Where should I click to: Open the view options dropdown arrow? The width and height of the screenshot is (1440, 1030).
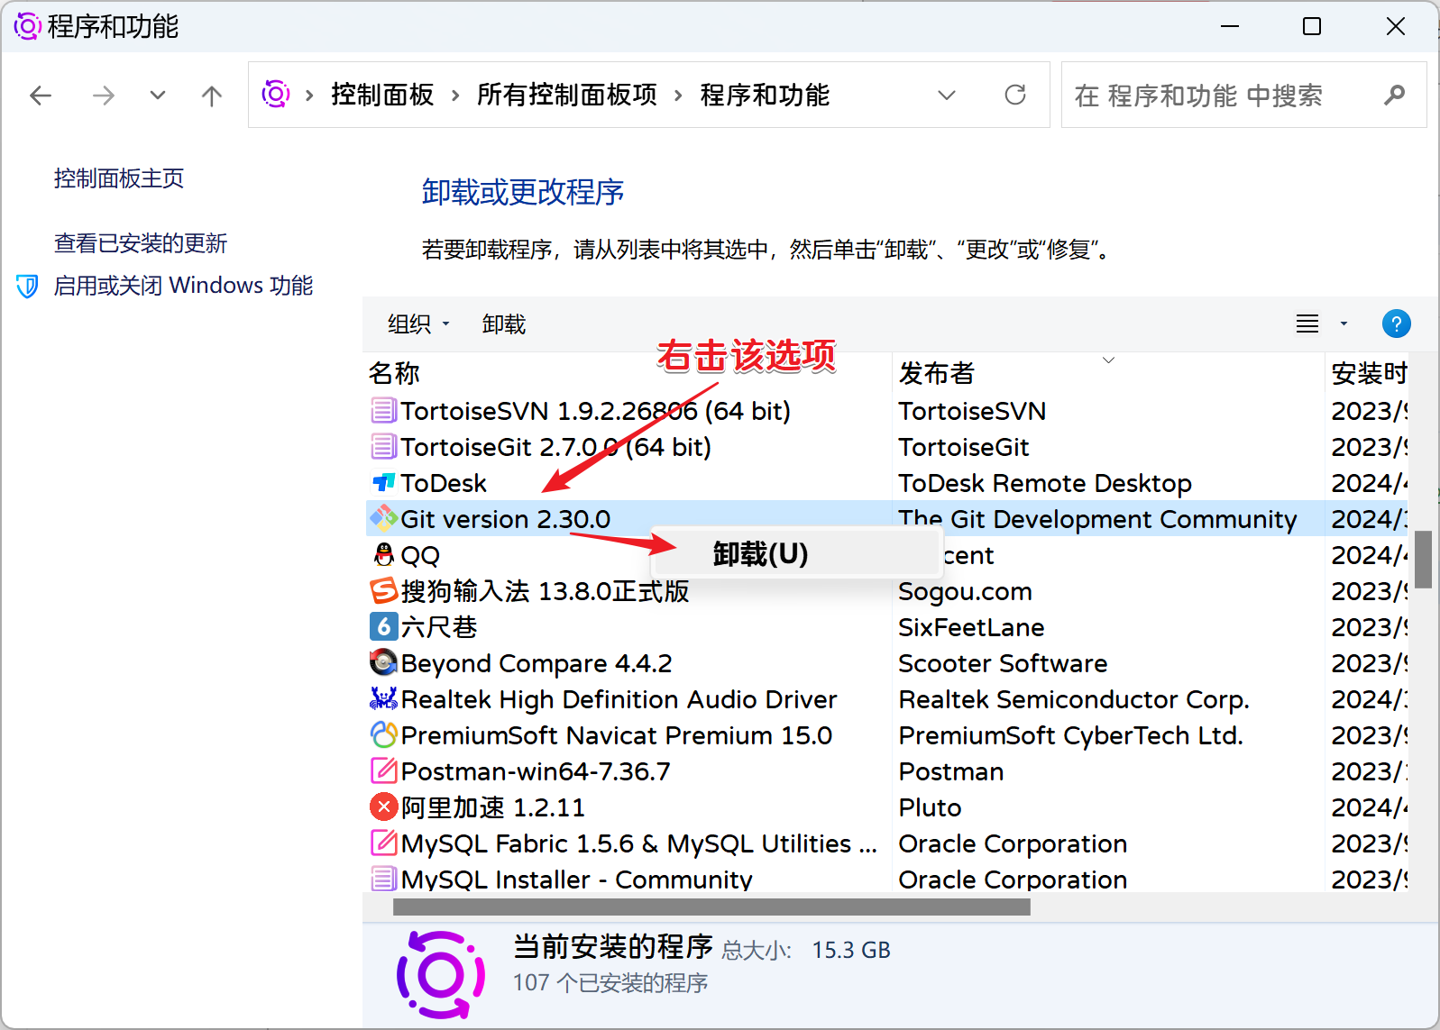[x=1344, y=324]
